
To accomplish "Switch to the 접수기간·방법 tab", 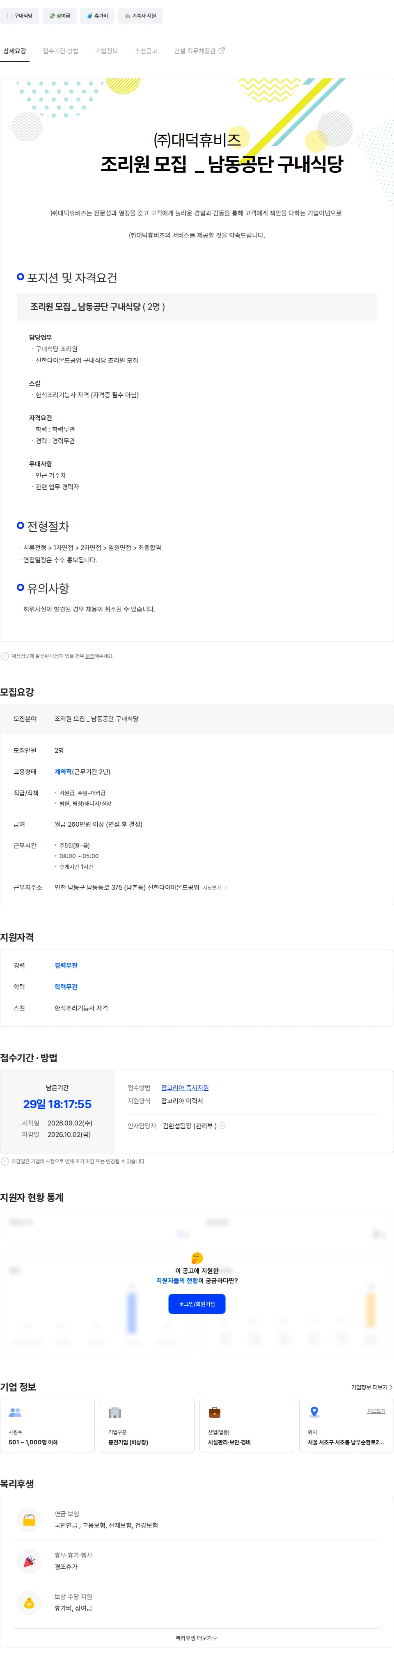I will click(60, 50).
